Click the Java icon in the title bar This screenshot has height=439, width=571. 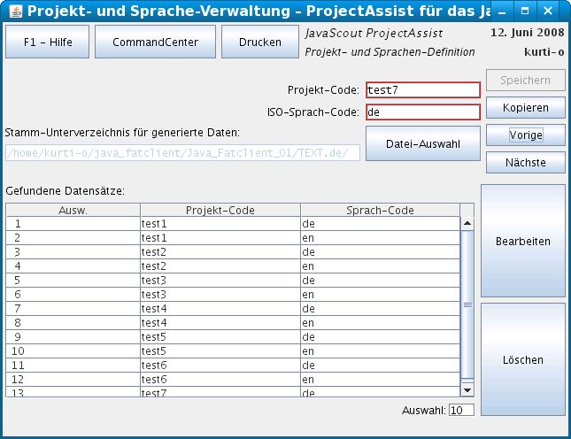click(11, 12)
